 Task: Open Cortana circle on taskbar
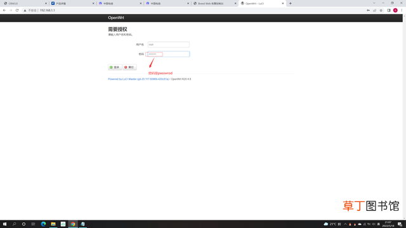(23, 224)
